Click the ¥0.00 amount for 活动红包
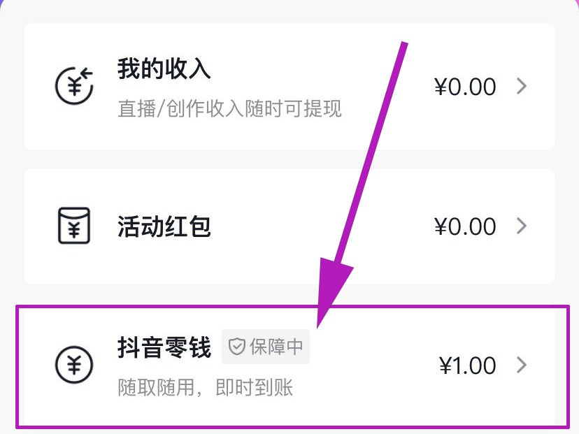The width and height of the screenshot is (579, 434). click(465, 226)
